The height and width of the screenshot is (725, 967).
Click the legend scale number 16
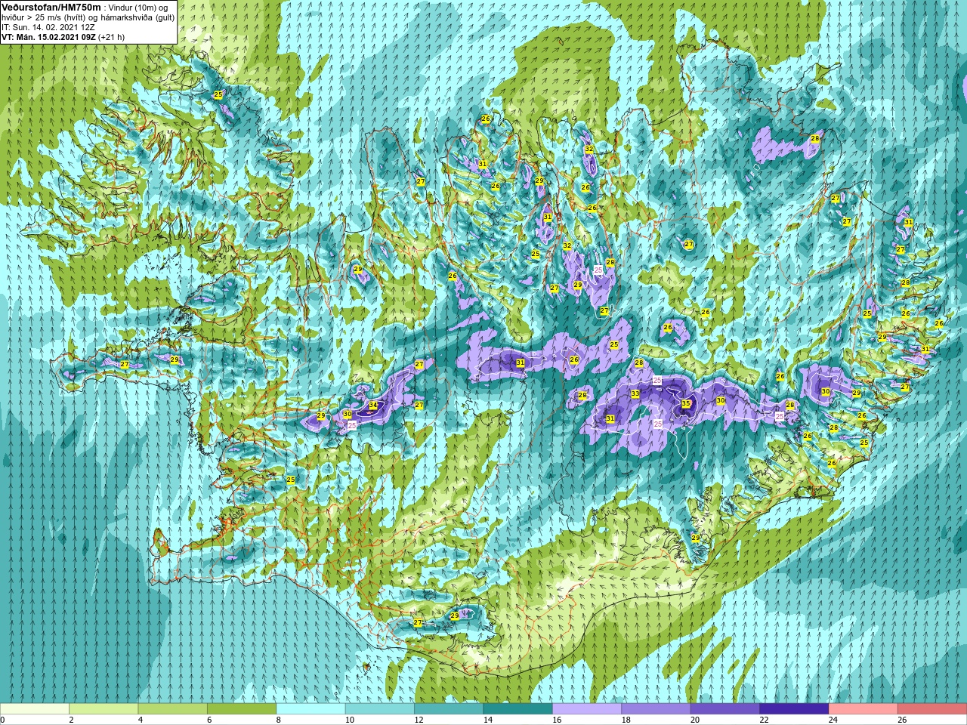click(556, 720)
